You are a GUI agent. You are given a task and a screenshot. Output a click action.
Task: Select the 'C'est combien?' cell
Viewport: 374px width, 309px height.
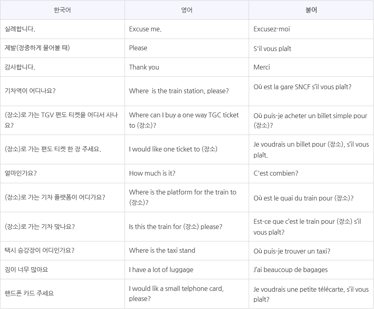(311, 174)
